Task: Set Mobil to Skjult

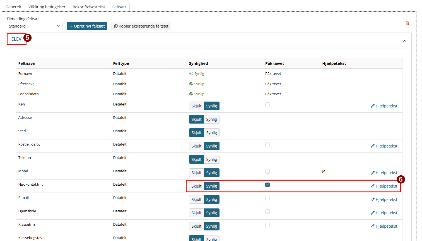Action: 196,173
